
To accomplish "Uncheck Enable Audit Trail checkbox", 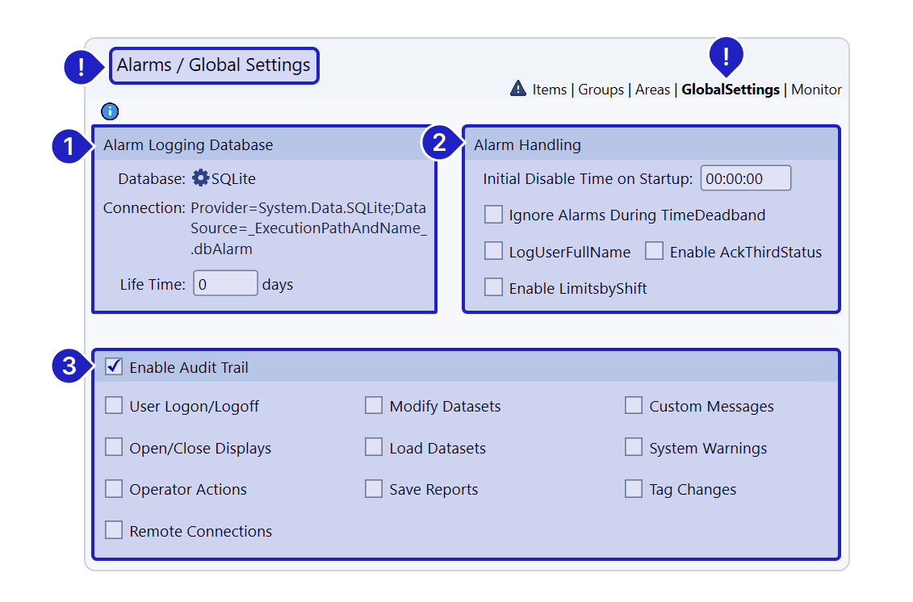I will 114,367.
